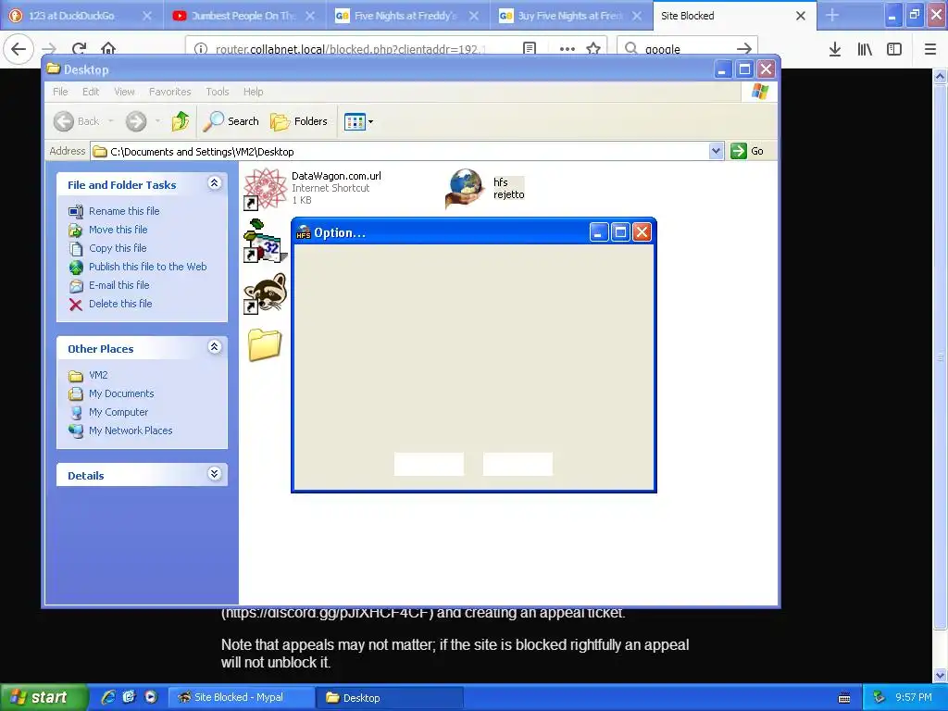The width and height of the screenshot is (948, 711).
Task: Open the Forward history dropdown arrow
Action: (157, 121)
